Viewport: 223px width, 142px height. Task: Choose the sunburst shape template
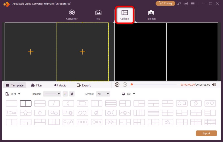point(68,113)
